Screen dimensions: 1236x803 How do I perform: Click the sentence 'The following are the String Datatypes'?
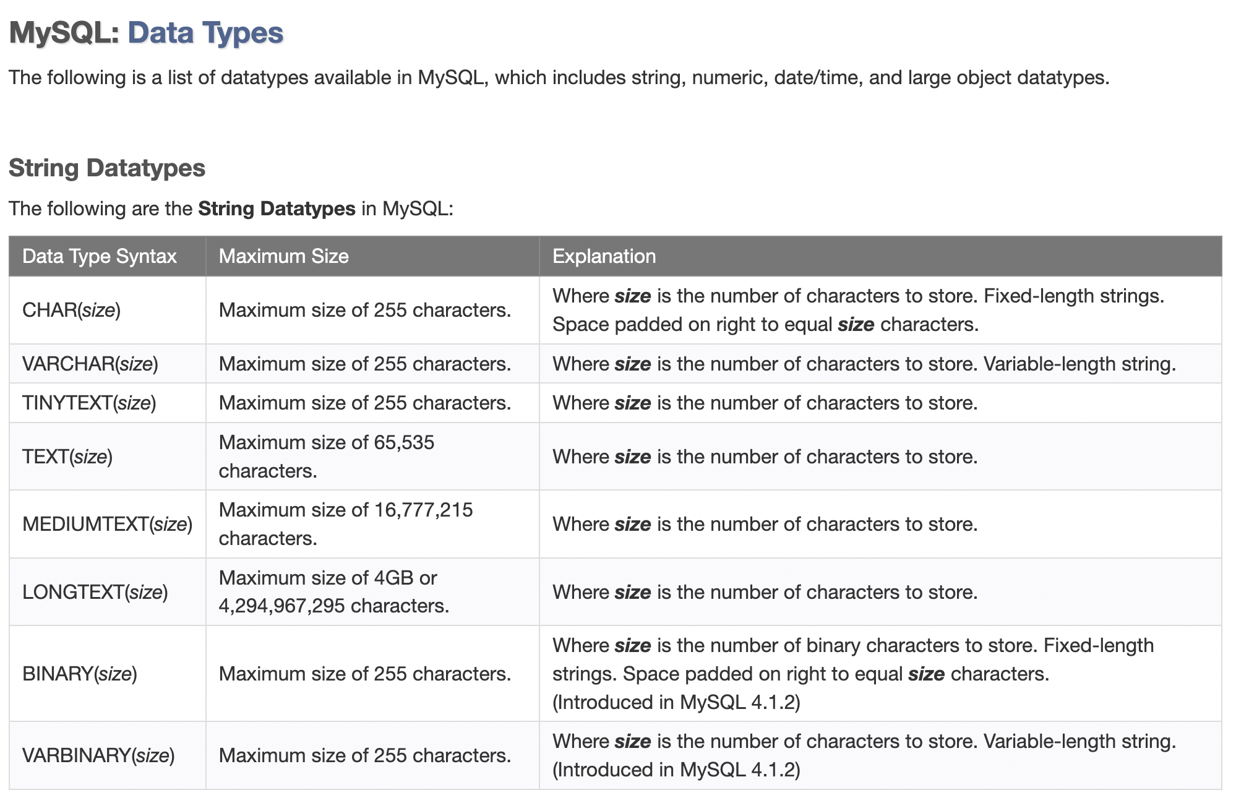pyautogui.click(x=231, y=208)
